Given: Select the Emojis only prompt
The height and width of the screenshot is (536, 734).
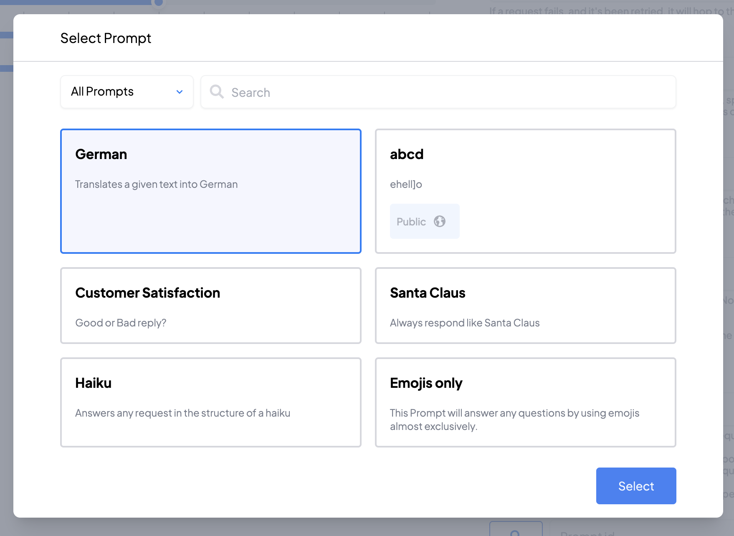Looking at the screenshot, I should point(525,402).
